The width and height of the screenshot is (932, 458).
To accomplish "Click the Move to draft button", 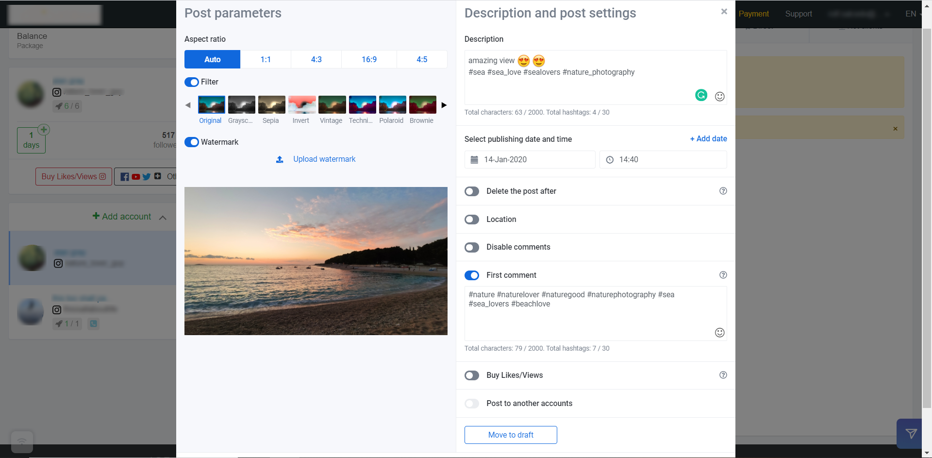I will [511, 435].
